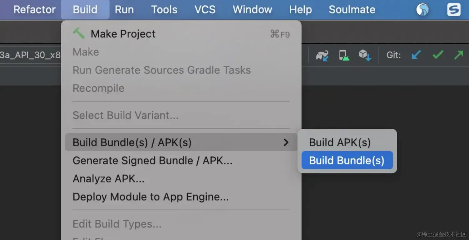The height and width of the screenshot is (240, 469).
Task: Open the SDK Manager cube icon
Action: [365, 55]
